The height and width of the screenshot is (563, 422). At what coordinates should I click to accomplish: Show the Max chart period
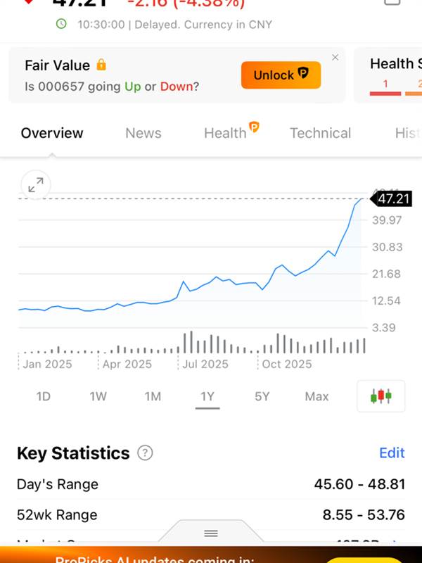[316, 397]
